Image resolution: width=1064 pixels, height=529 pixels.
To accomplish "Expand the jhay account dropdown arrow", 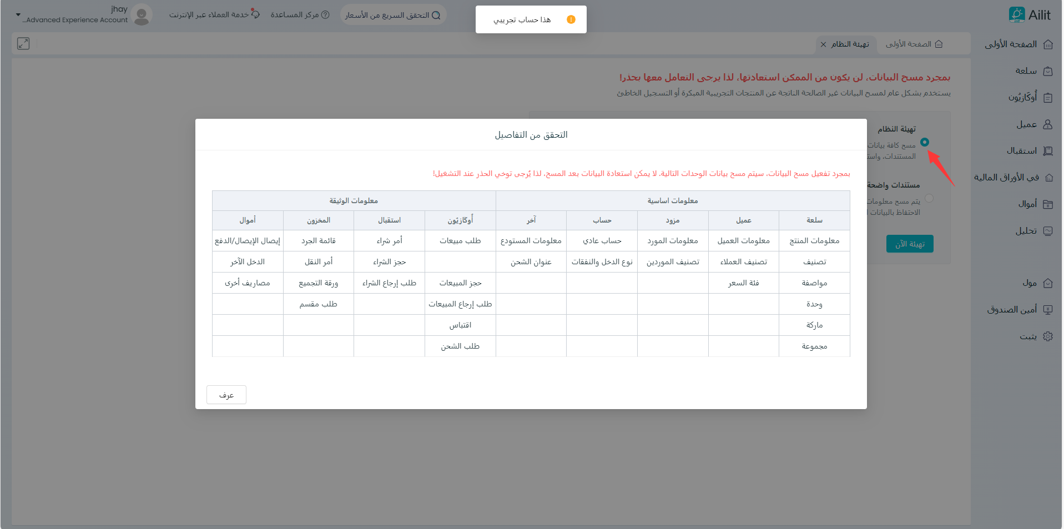I will click(18, 15).
